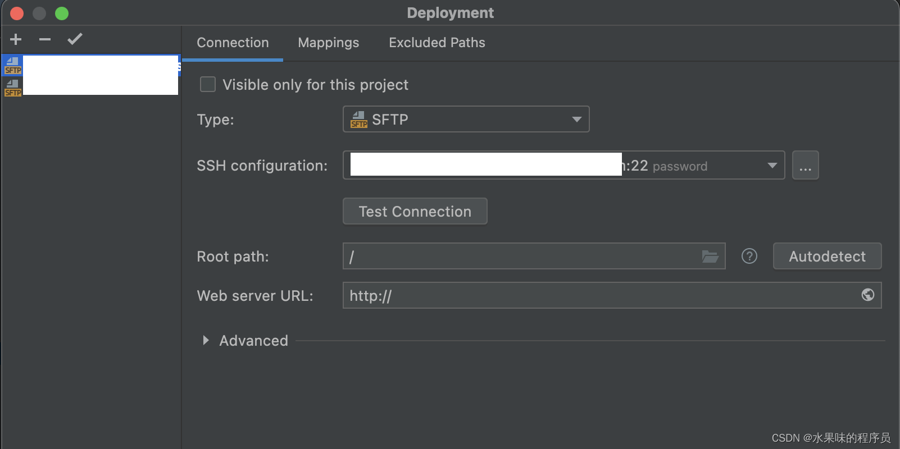
Task: Maximize window with the green button
Action: [62, 13]
